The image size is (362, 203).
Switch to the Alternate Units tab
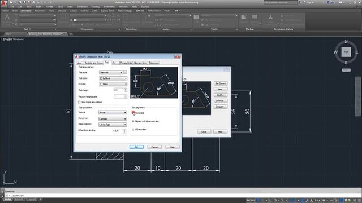pos(140,63)
